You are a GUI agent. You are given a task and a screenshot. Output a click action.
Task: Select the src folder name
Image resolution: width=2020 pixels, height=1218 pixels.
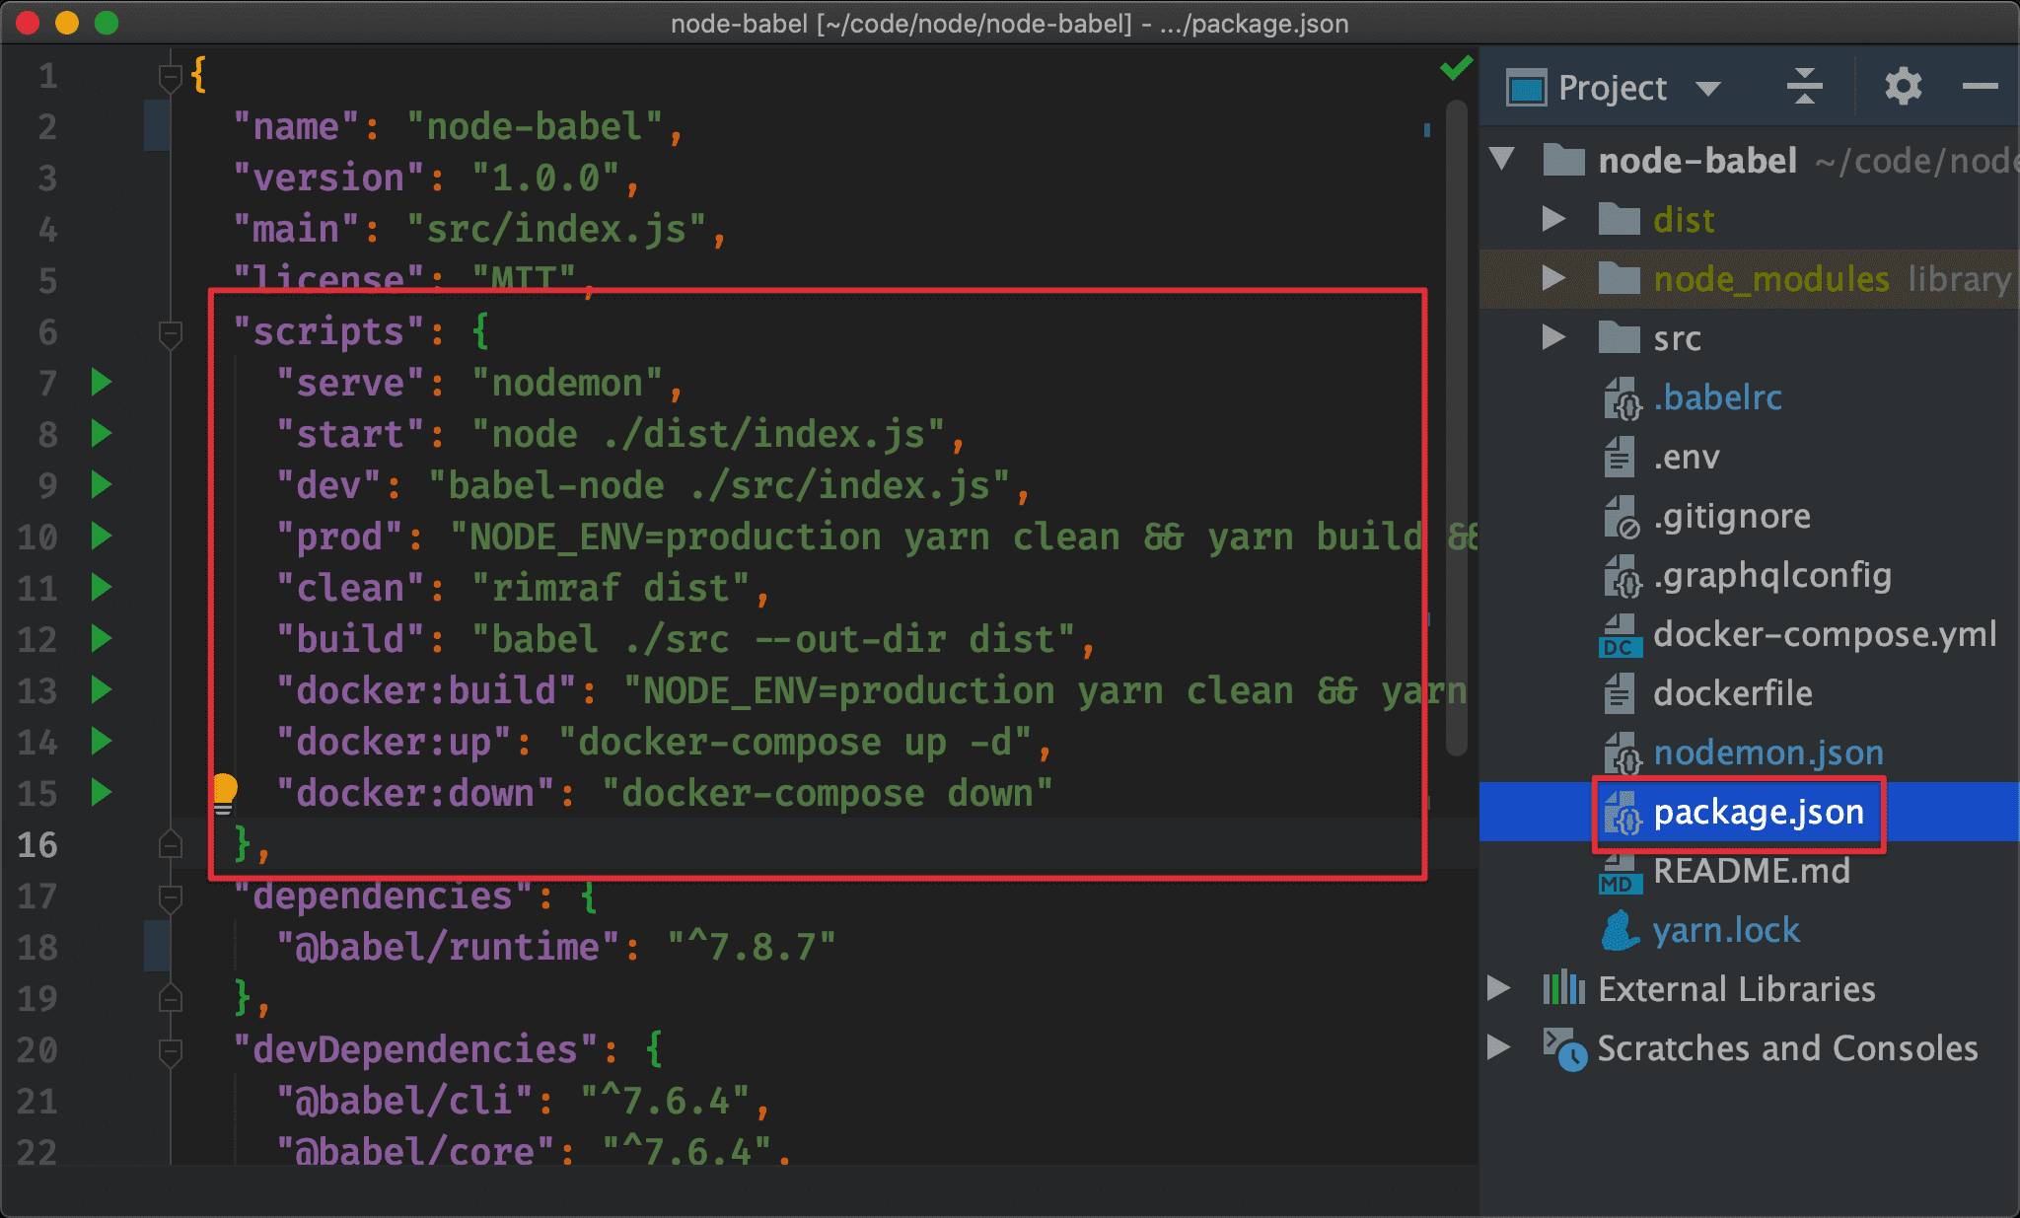pos(1677,338)
